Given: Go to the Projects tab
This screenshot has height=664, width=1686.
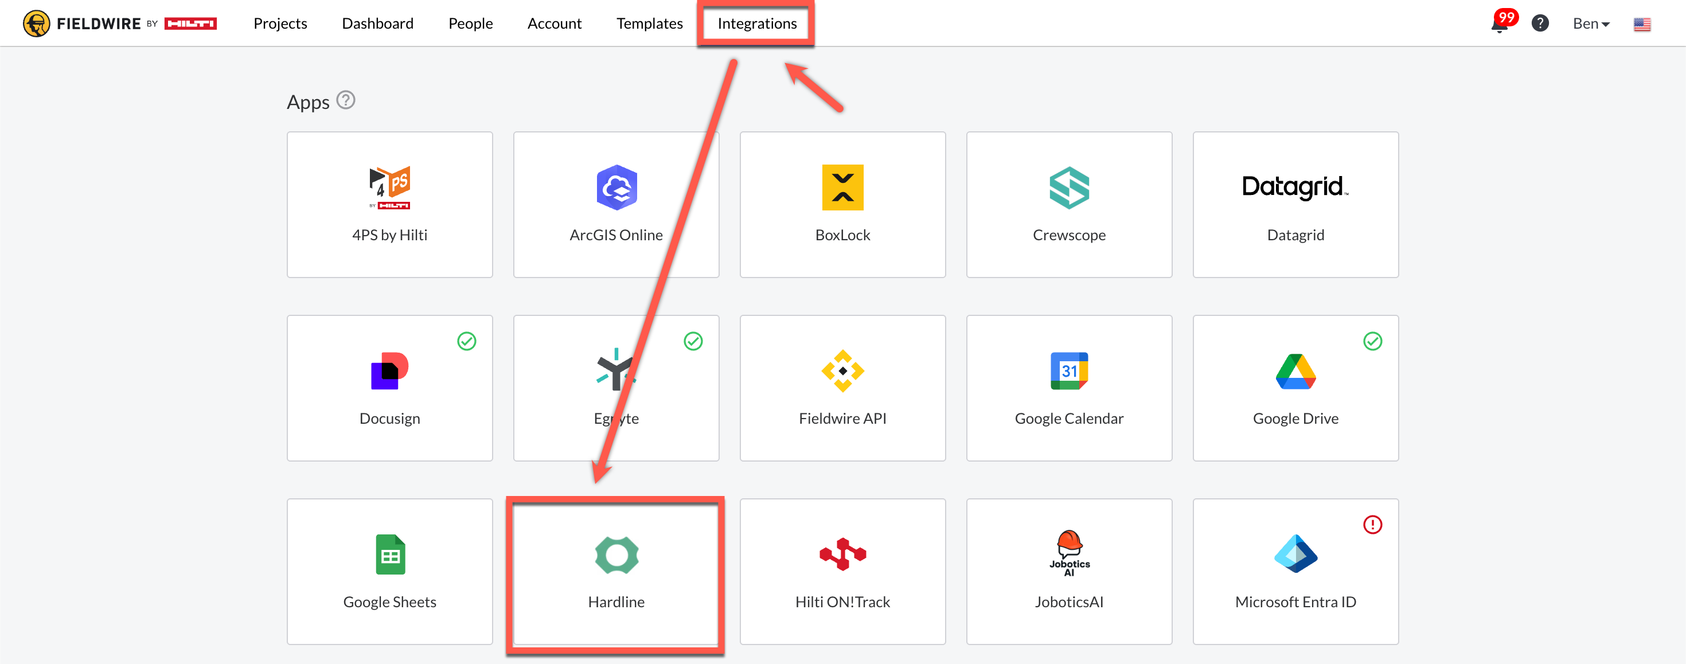Looking at the screenshot, I should pos(280,24).
